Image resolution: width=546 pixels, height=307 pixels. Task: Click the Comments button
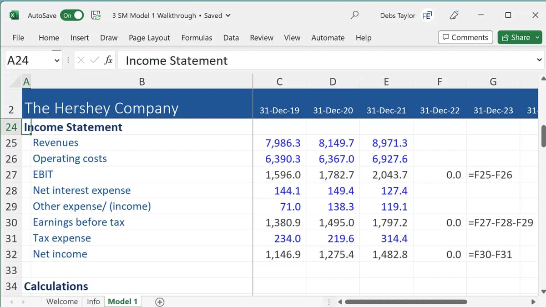click(465, 37)
